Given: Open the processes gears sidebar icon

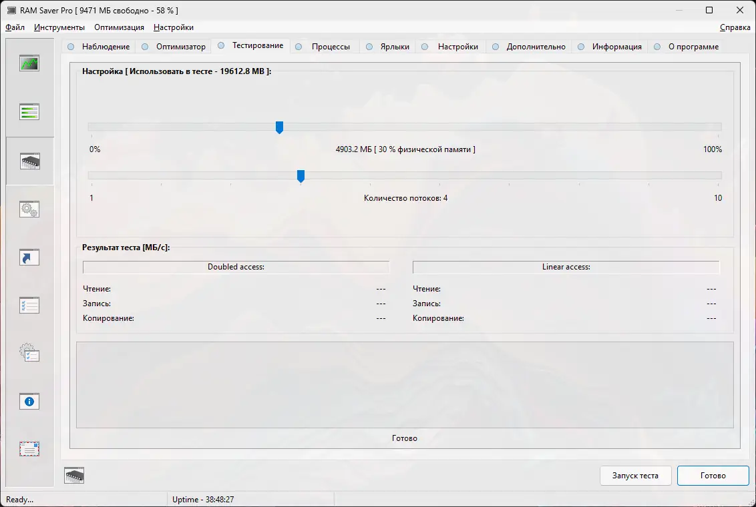Looking at the screenshot, I should pyautogui.click(x=29, y=209).
